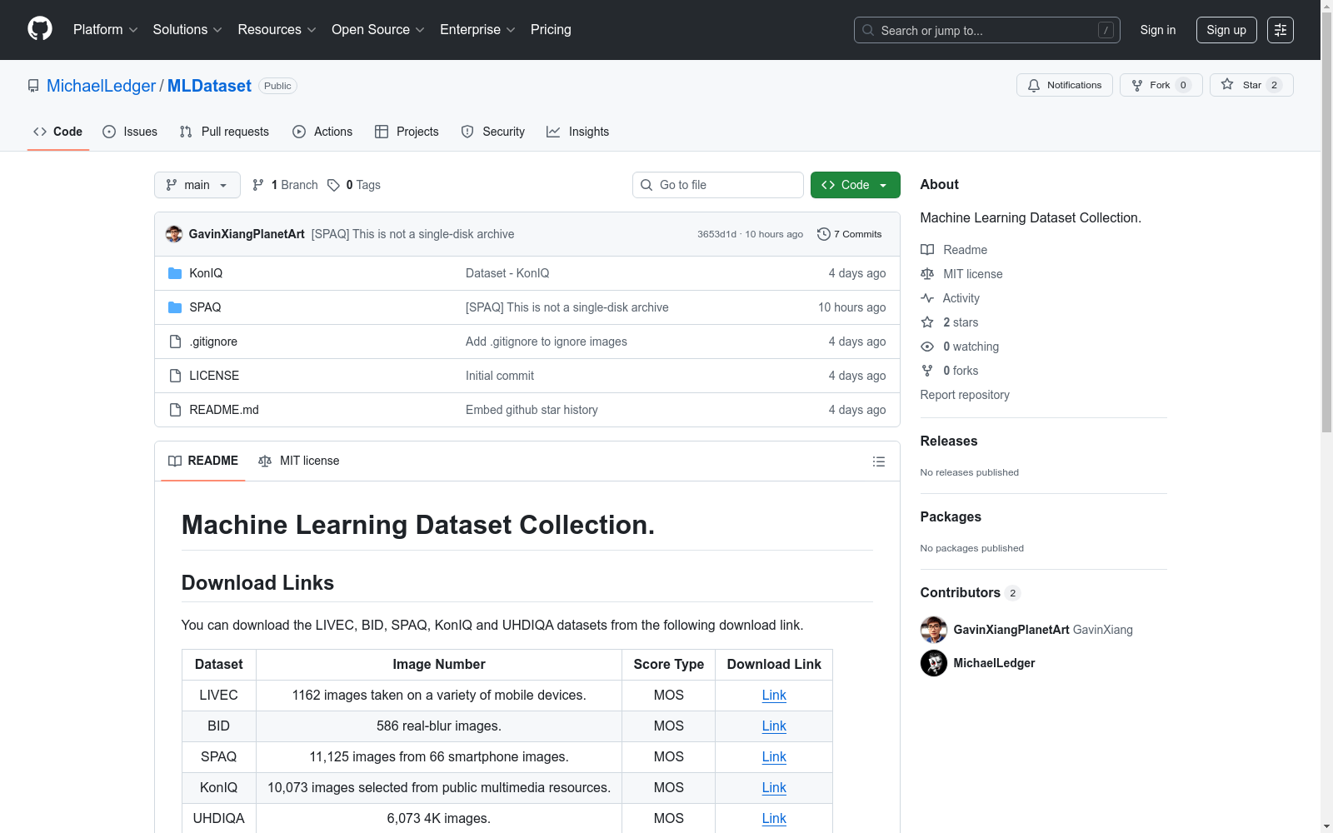Open the KonIQ dataset download Link
Screen dimensions: 1333x833
click(774, 788)
